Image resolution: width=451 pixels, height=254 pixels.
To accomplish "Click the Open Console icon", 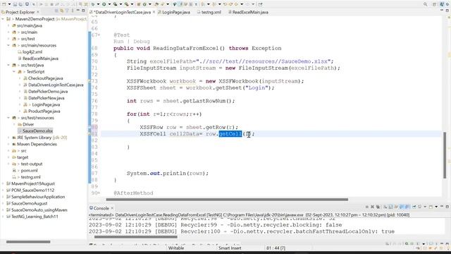I will [x=431, y=207].
